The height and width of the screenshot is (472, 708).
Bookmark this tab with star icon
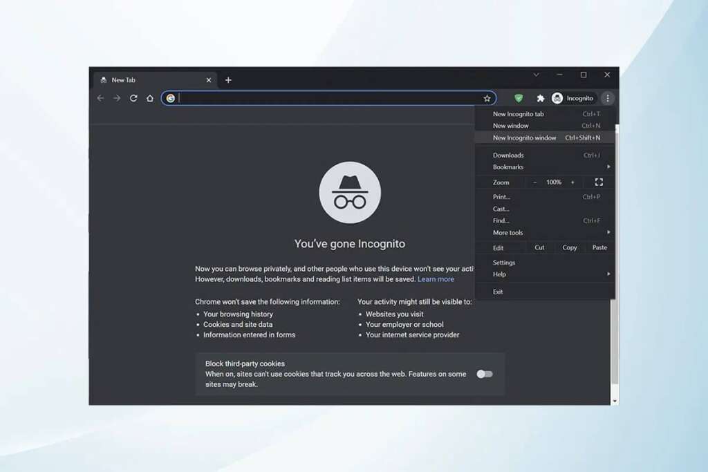pyautogui.click(x=487, y=98)
